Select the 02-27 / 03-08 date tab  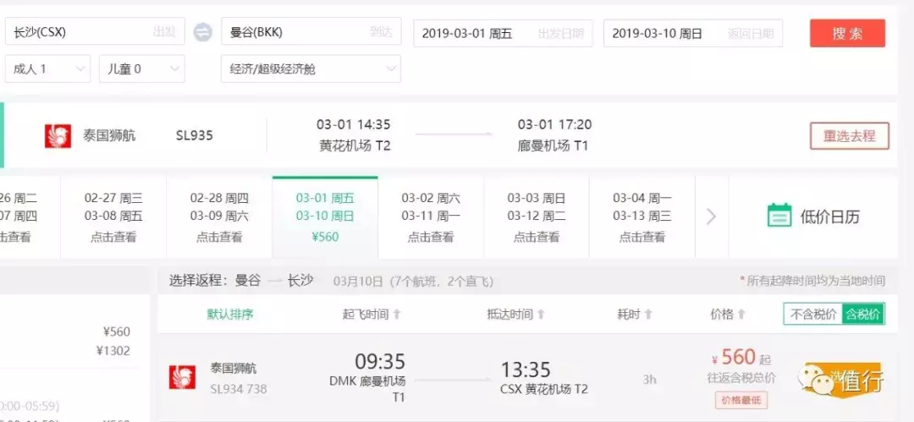(x=113, y=217)
